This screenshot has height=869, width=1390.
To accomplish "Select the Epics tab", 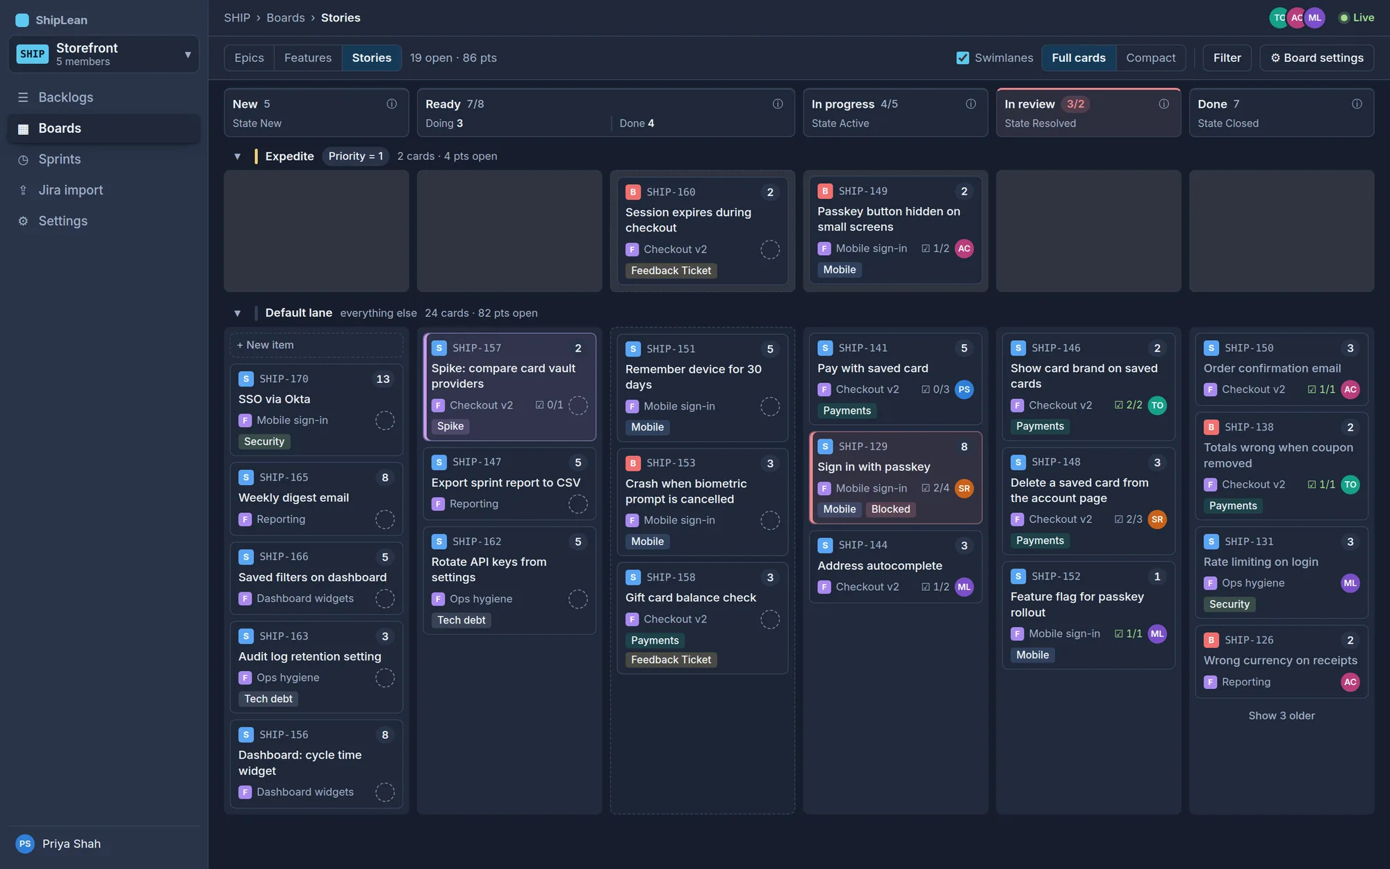I will [x=250, y=58].
